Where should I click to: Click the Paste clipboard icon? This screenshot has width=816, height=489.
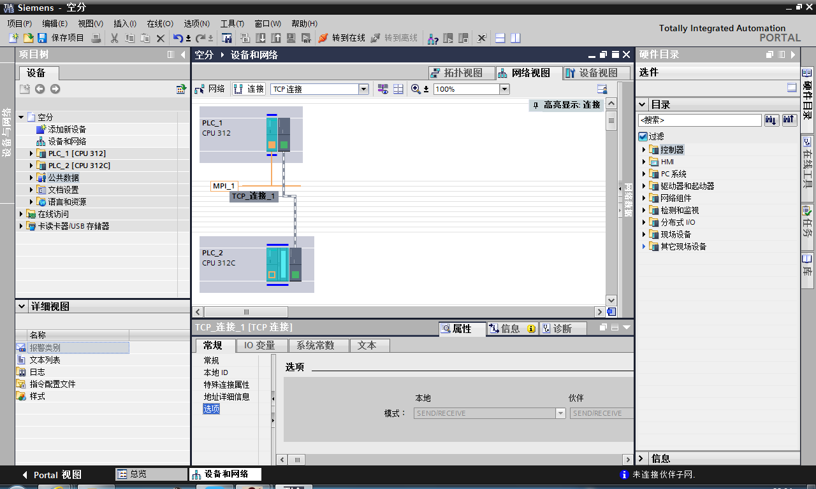pos(145,38)
